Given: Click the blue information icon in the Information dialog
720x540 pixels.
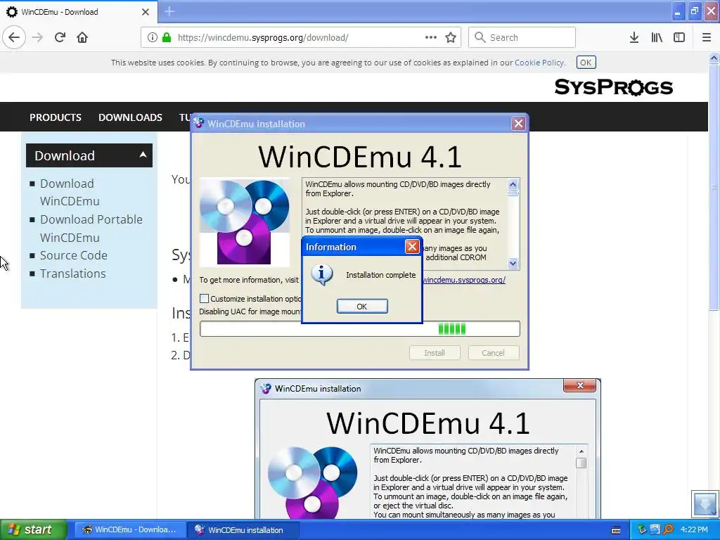Looking at the screenshot, I should coord(322,275).
